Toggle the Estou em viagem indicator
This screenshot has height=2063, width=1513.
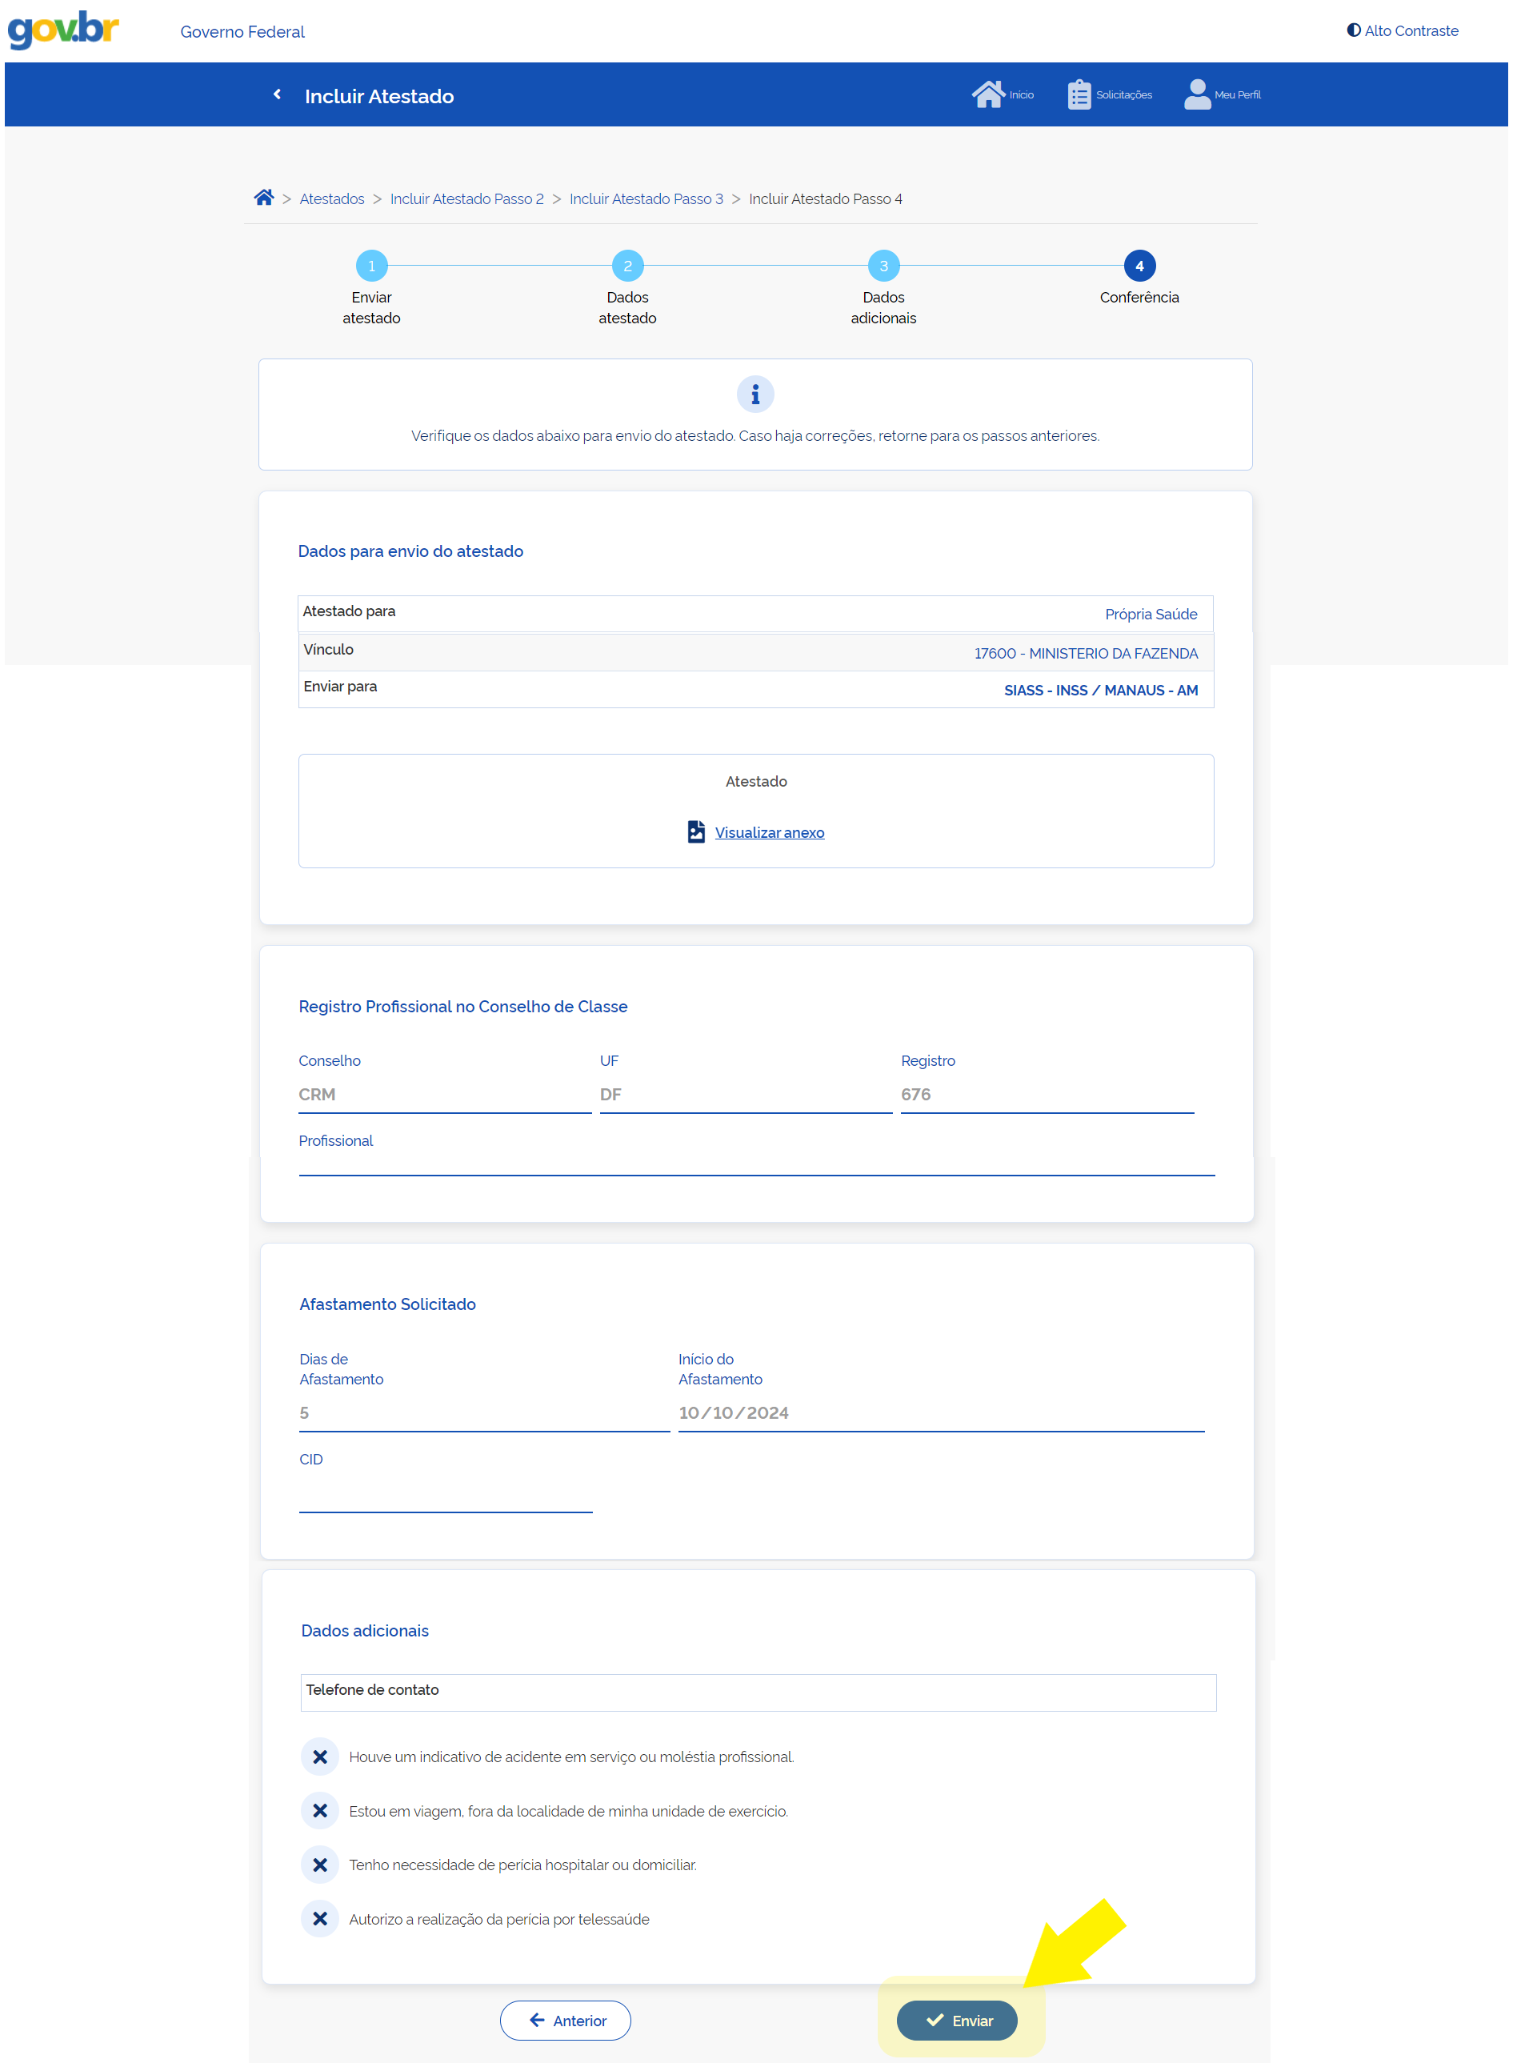click(319, 1810)
